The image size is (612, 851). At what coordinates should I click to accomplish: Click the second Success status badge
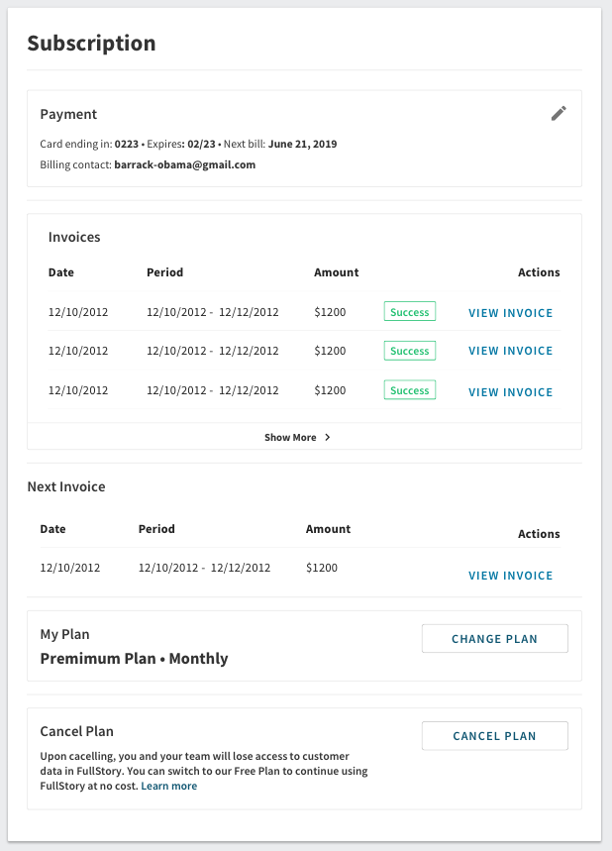409,350
